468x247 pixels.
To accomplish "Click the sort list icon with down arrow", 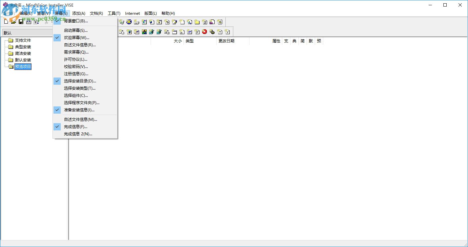I will [x=36, y=22].
